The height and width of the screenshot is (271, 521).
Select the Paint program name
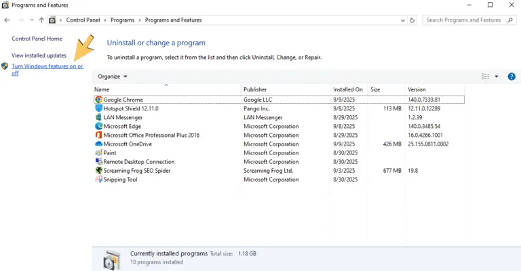pyautogui.click(x=110, y=153)
